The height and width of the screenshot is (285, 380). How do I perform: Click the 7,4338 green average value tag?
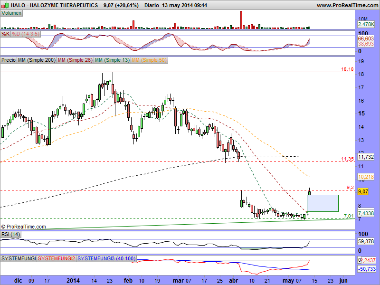[x=366, y=213]
